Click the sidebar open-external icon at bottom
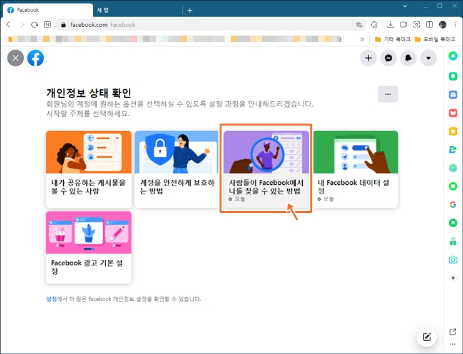 point(452,332)
